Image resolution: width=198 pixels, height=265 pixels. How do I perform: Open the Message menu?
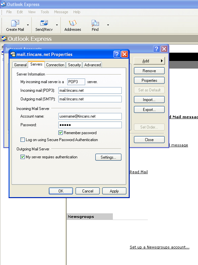pyautogui.click(x=61, y=12)
